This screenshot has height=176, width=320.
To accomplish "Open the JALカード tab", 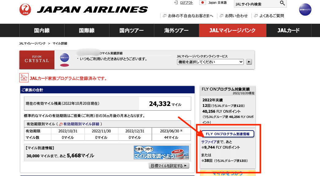I will 288,30.
